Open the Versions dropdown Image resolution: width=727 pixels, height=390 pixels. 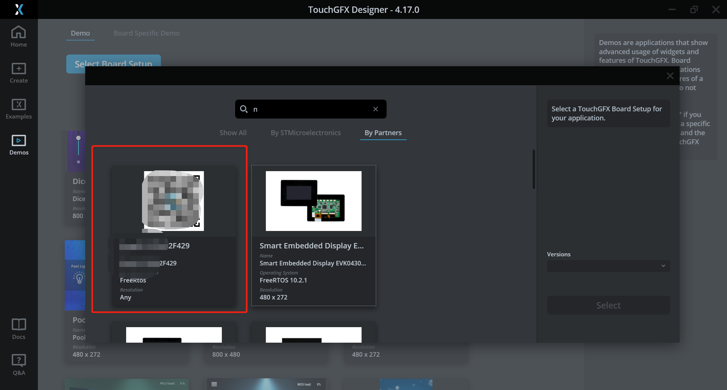point(608,266)
